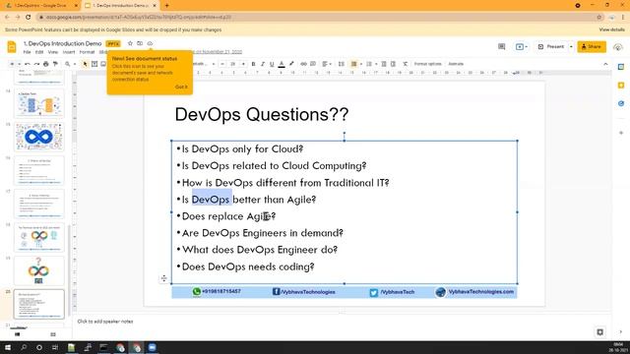
Task: Switch to grid view icon
Action: coord(53,334)
